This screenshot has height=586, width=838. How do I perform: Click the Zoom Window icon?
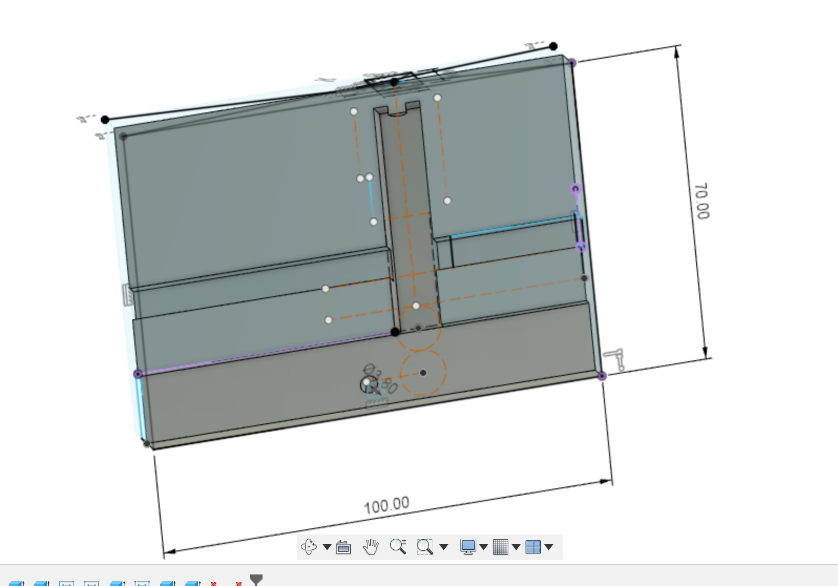point(425,547)
